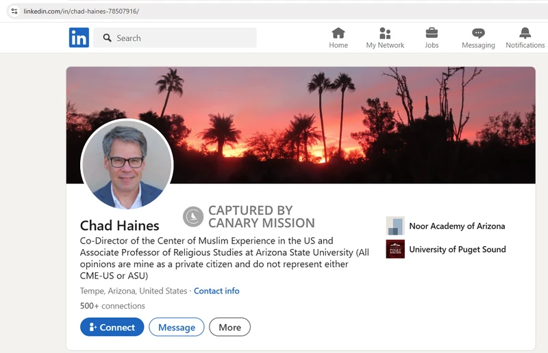The image size is (548, 353).
Task: Open the Contact info link
Action: click(216, 291)
